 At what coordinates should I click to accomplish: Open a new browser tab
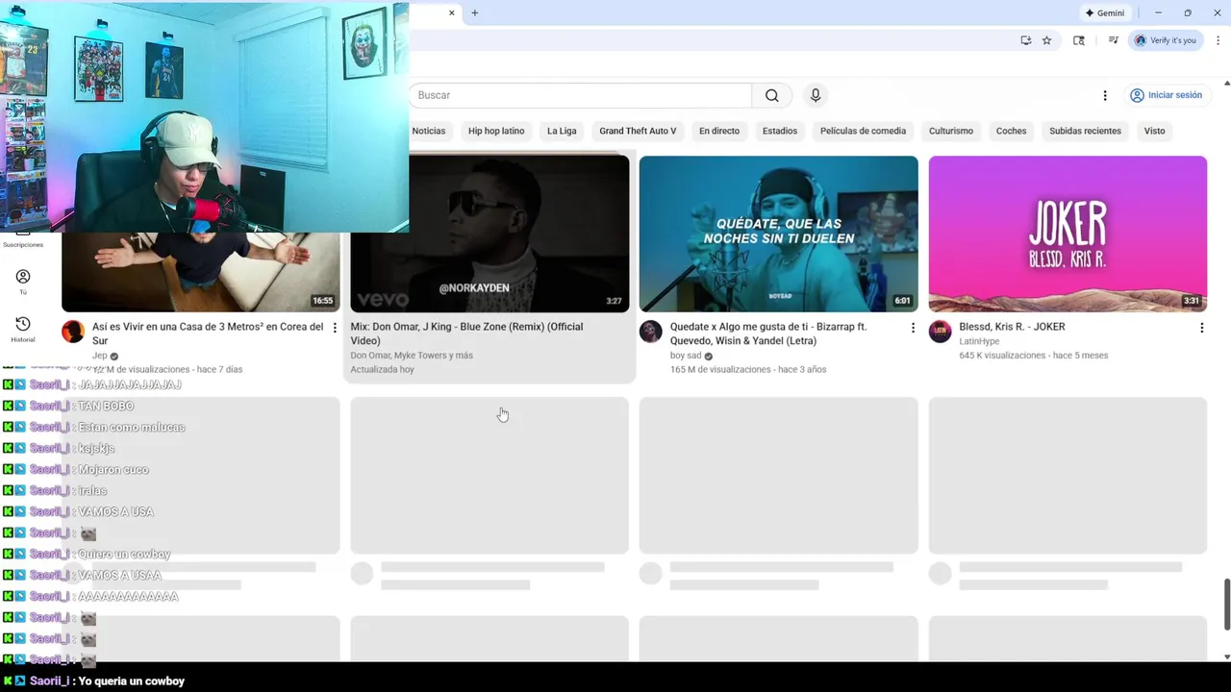coord(474,12)
